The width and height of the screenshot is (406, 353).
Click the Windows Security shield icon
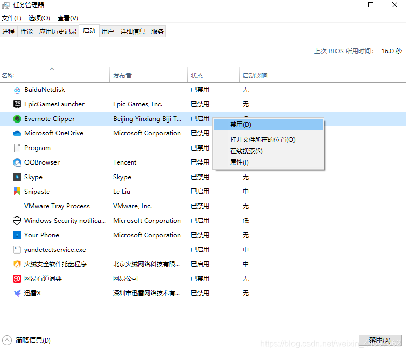[17, 220]
